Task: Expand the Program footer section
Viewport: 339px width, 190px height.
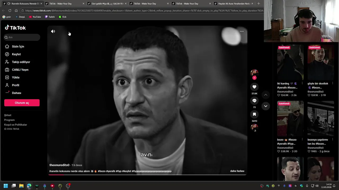Action: click(9, 120)
